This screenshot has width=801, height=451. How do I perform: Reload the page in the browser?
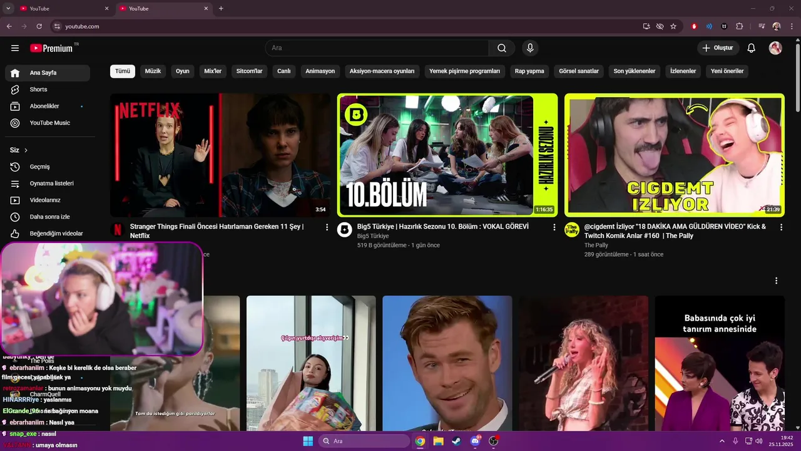[39, 26]
